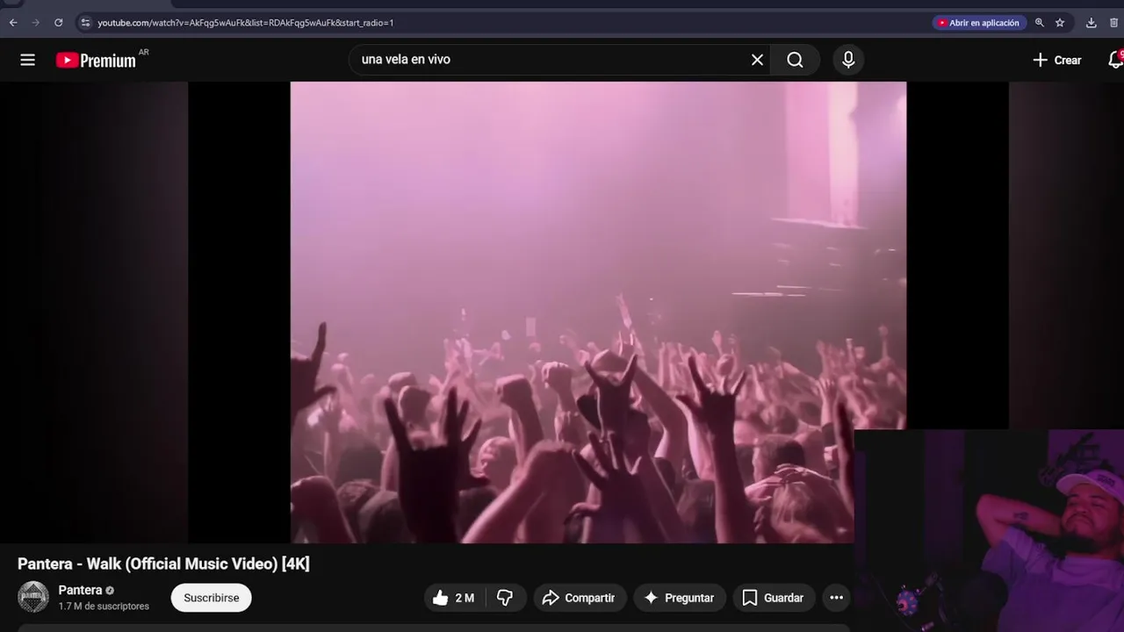This screenshot has width=1124, height=632.
Task: Clear the search text with X
Action: point(757,60)
